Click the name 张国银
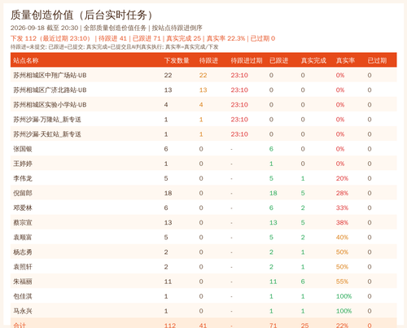 coord(23,149)
